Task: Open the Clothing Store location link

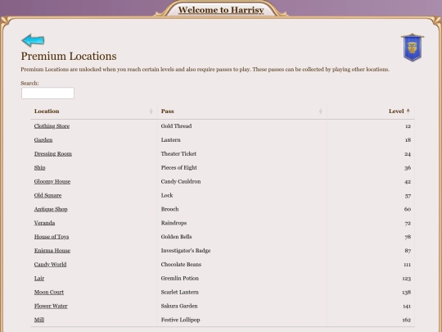Action: click(x=52, y=126)
